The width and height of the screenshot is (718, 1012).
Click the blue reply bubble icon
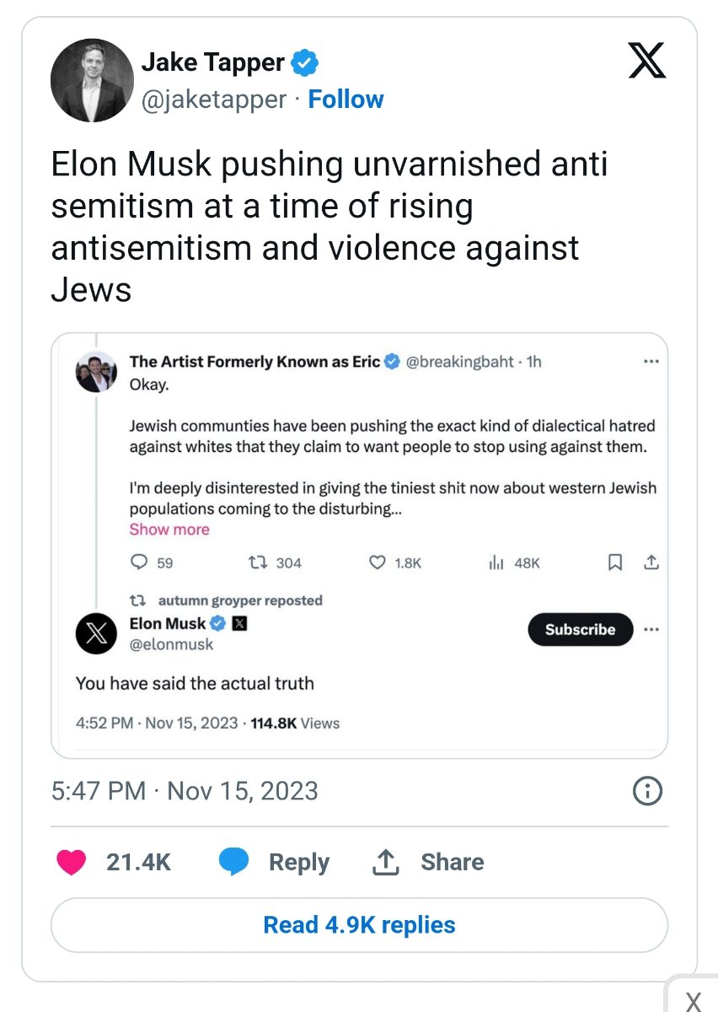pos(233,862)
